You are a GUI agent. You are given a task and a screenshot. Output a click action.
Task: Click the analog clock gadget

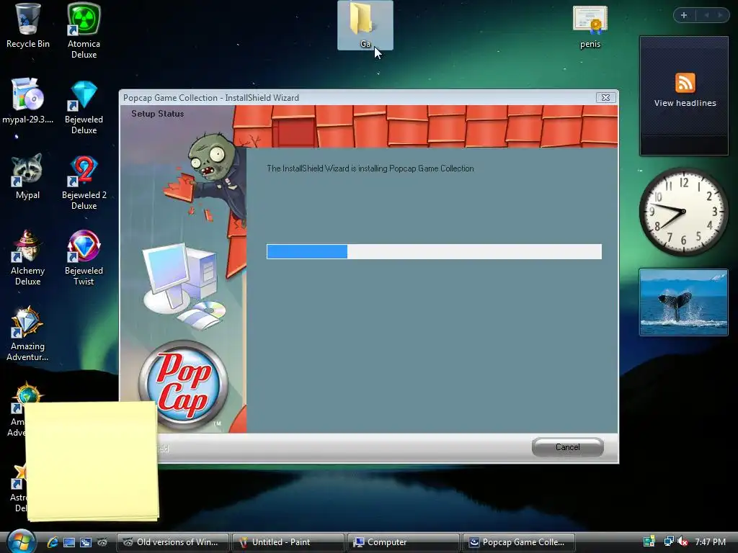[x=683, y=212]
